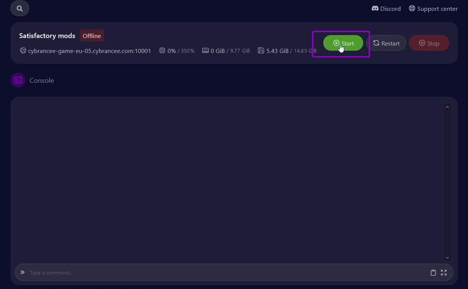Click the disk icon next to 5.43 GiB
The width and height of the screenshot is (468, 289).
pyautogui.click(x=261, y=50)
